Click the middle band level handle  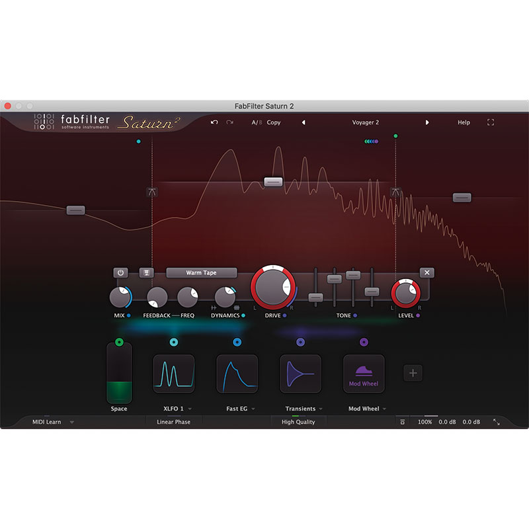tap(273, 182)
